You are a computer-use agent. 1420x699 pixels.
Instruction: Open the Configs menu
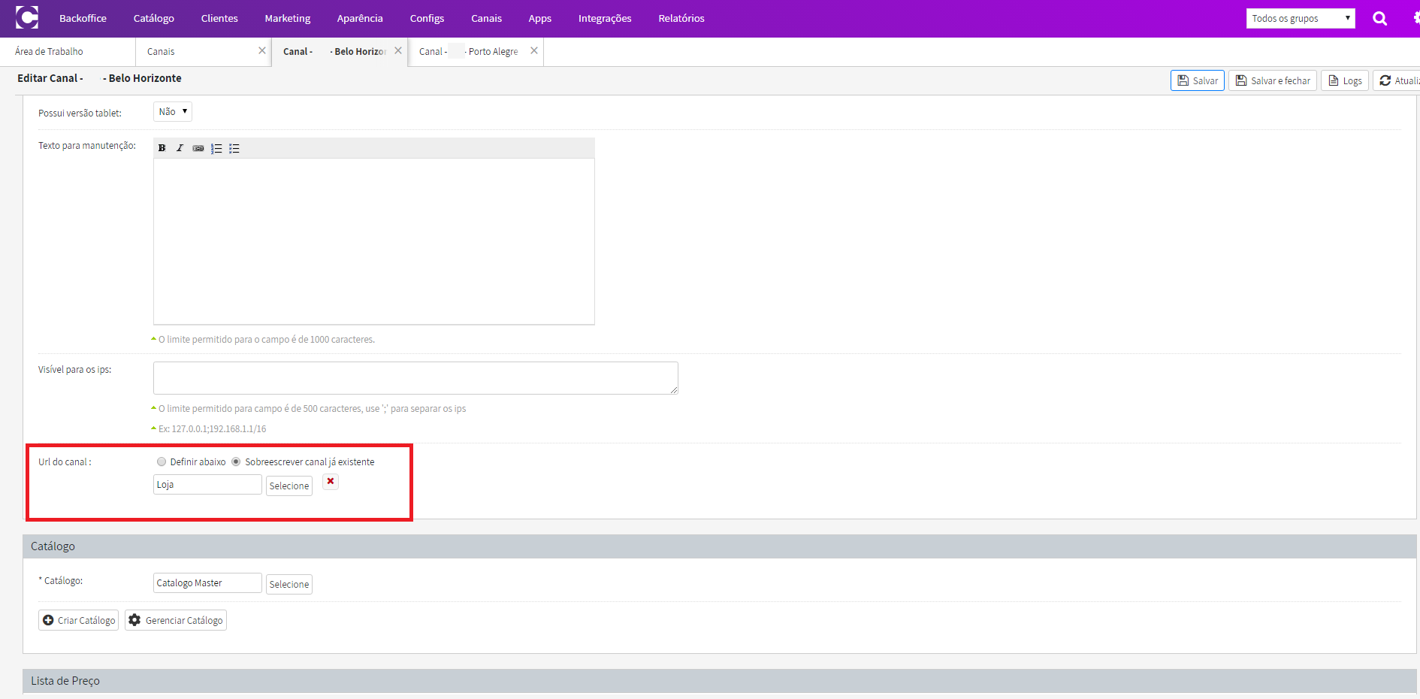click(x=427, y=18)
